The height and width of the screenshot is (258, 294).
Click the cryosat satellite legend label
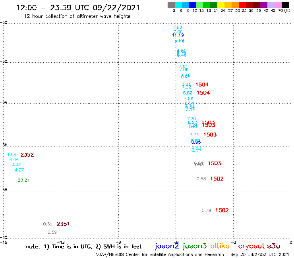251,246
